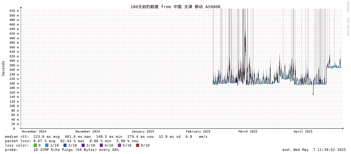Click the 'loss color:' legend label
Screen dimensions: 351x154
pos(17,145)
